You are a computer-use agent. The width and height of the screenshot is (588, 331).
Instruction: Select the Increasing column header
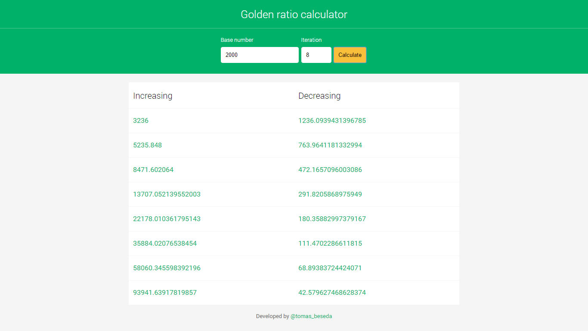(x=153, y=96)
